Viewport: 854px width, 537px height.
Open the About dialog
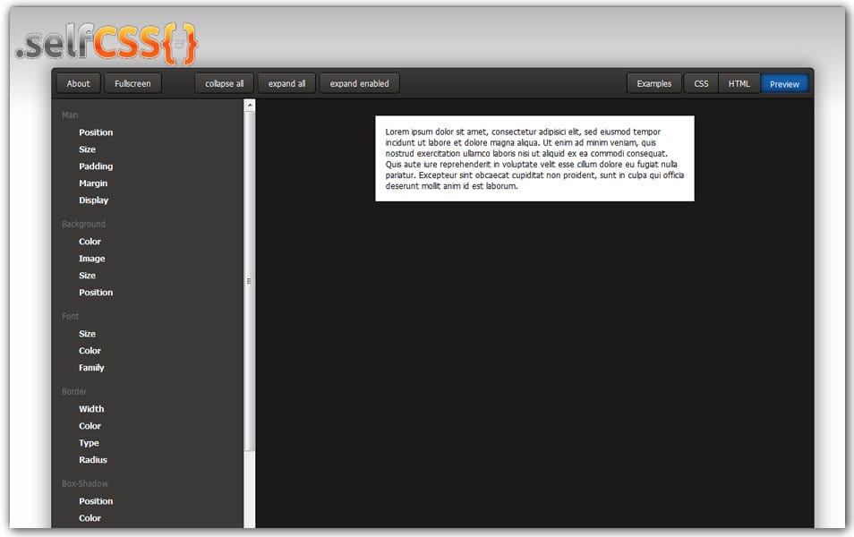point(78,83)
